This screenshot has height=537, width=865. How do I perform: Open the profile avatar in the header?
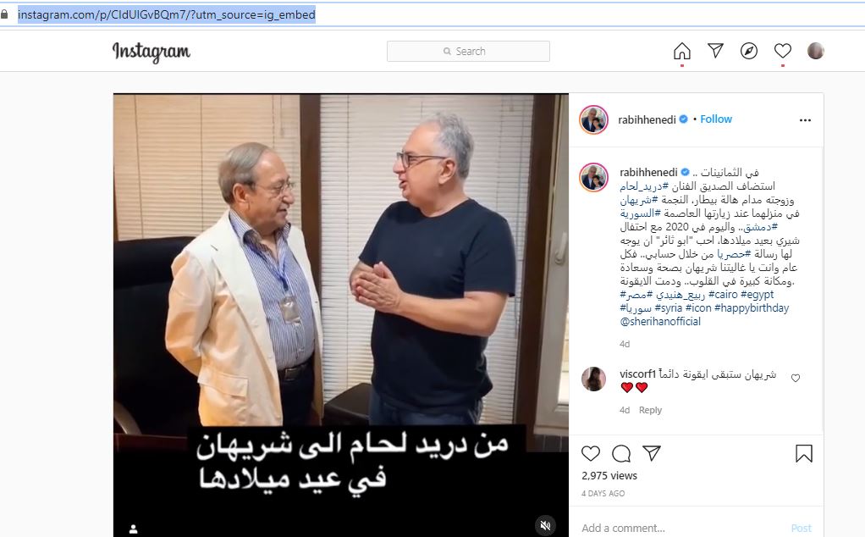coord(815,51)
